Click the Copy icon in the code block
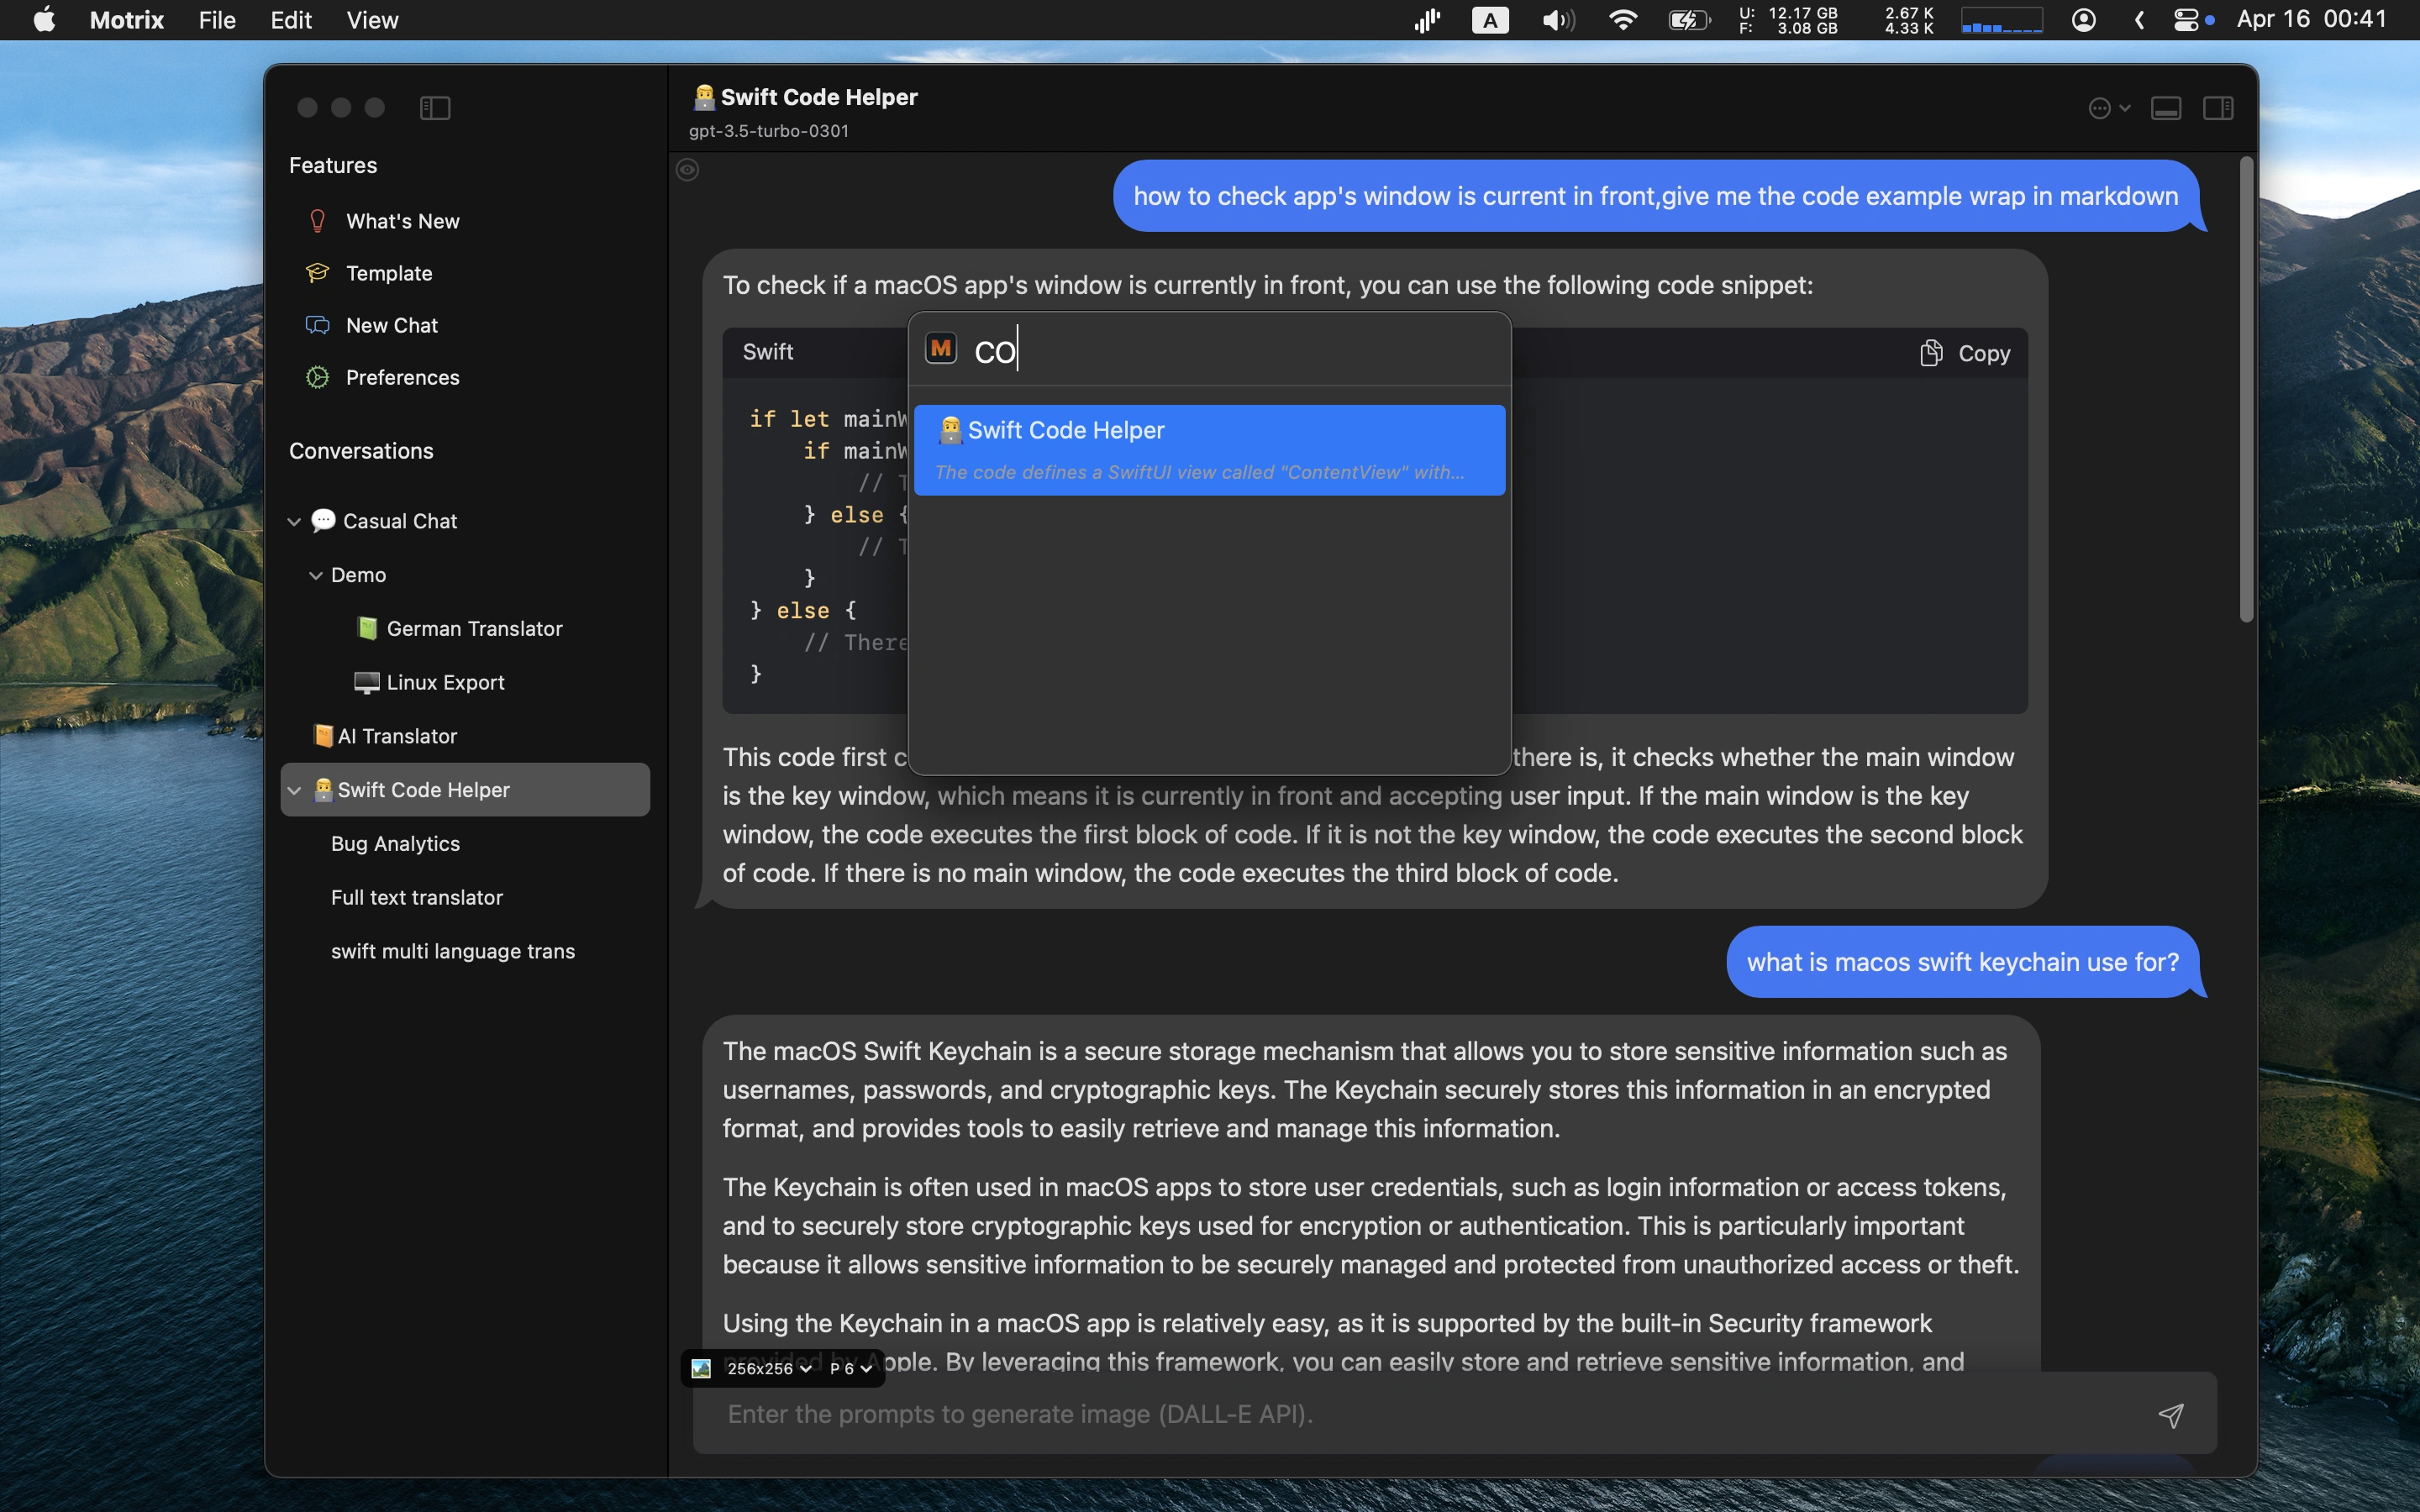Viewport: 2420px width, 1512px height. [x=1931, y=353]
